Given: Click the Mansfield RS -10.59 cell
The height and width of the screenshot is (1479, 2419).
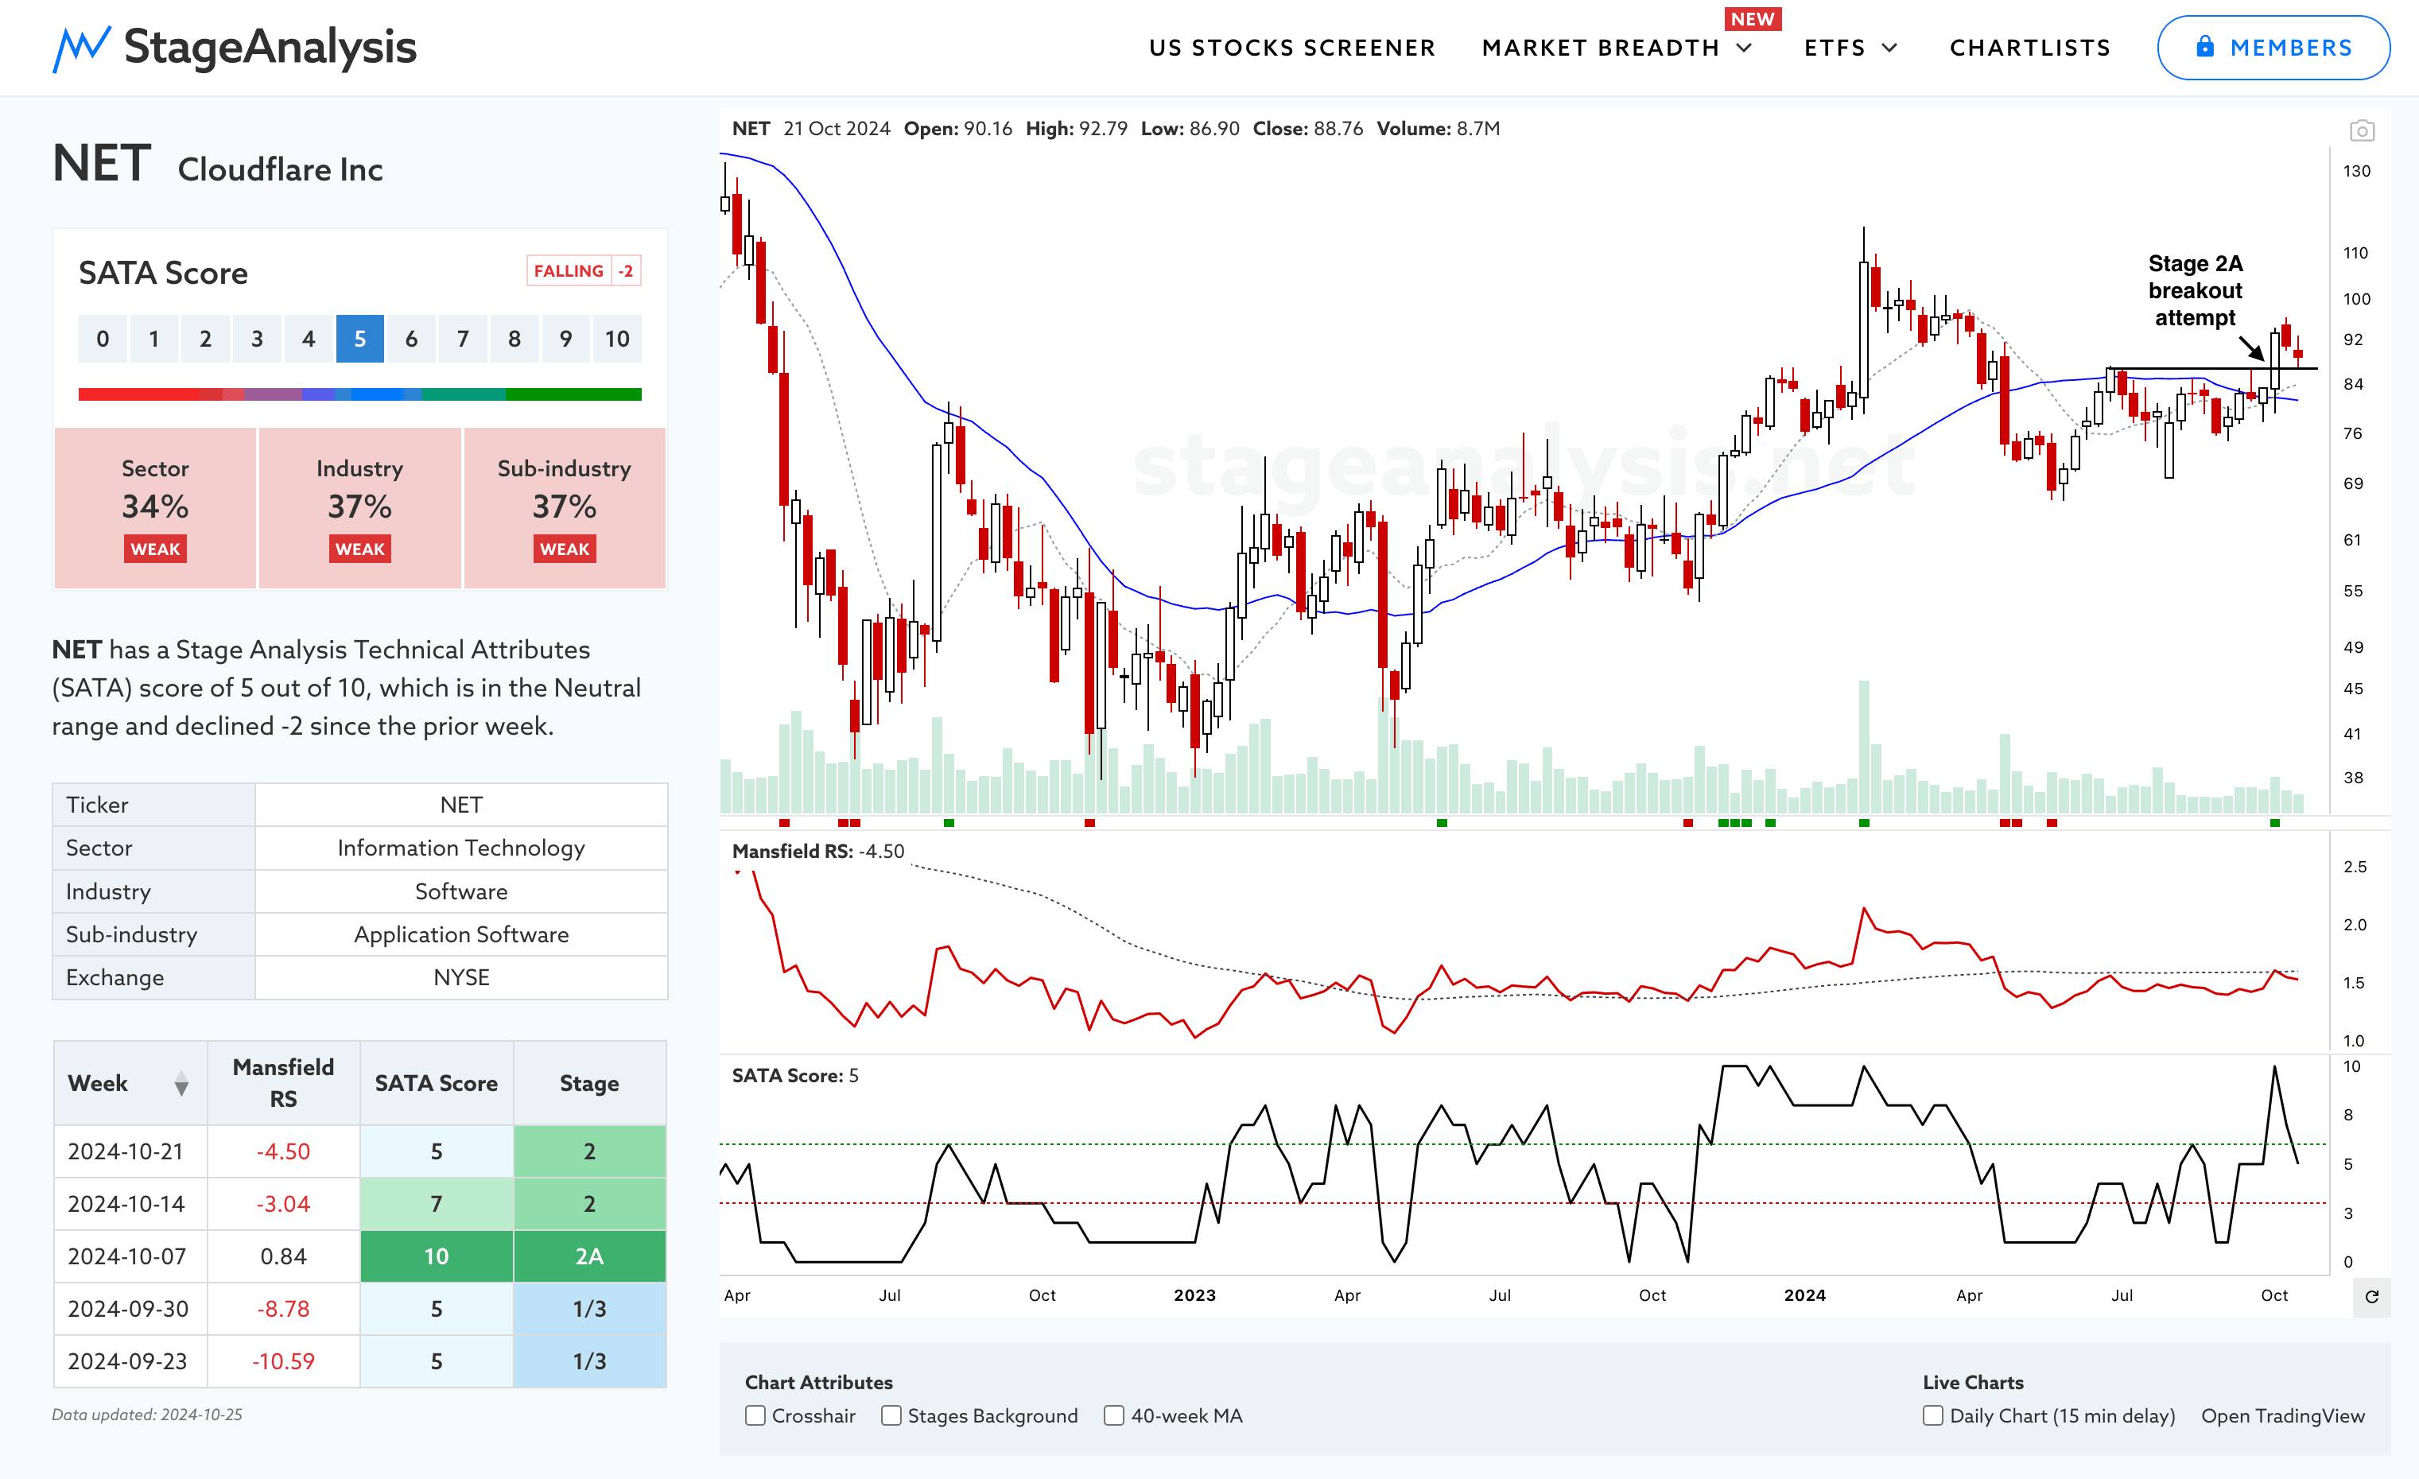Looking at the screenshot, I should [x=284, y=1361].
